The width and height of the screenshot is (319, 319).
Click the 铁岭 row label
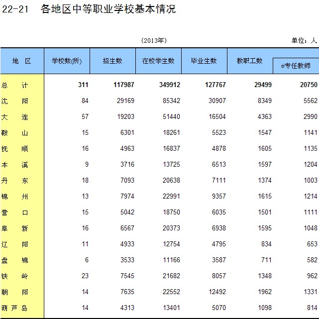click(14, 276)
